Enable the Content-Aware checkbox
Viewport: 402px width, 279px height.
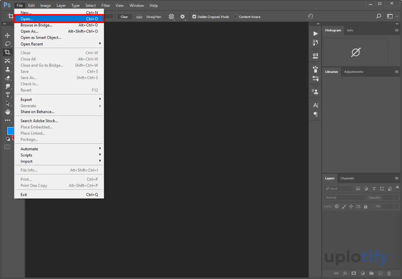(236, 17)
